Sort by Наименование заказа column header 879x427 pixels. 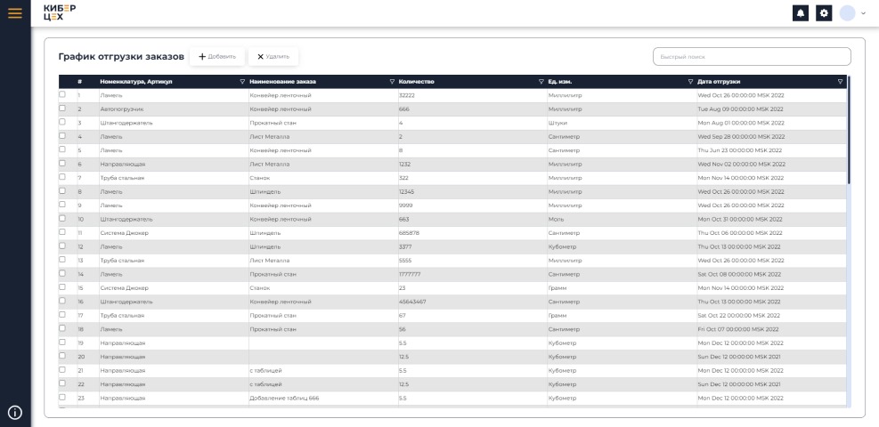(x=282, y=82)
